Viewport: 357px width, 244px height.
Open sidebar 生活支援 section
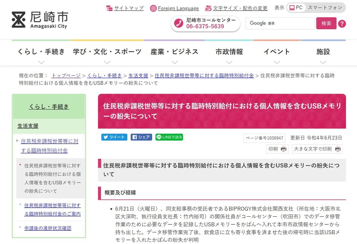point(28,126)
